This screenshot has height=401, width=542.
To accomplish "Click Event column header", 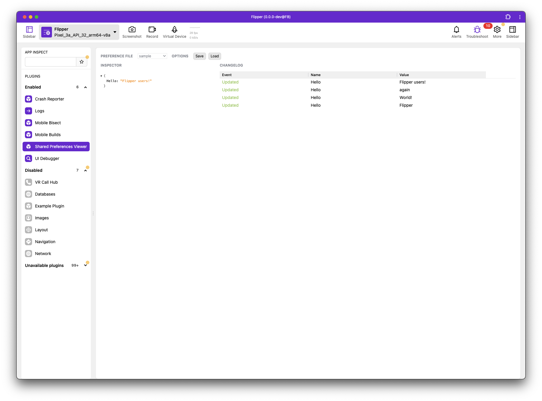I will pos(264,75).
